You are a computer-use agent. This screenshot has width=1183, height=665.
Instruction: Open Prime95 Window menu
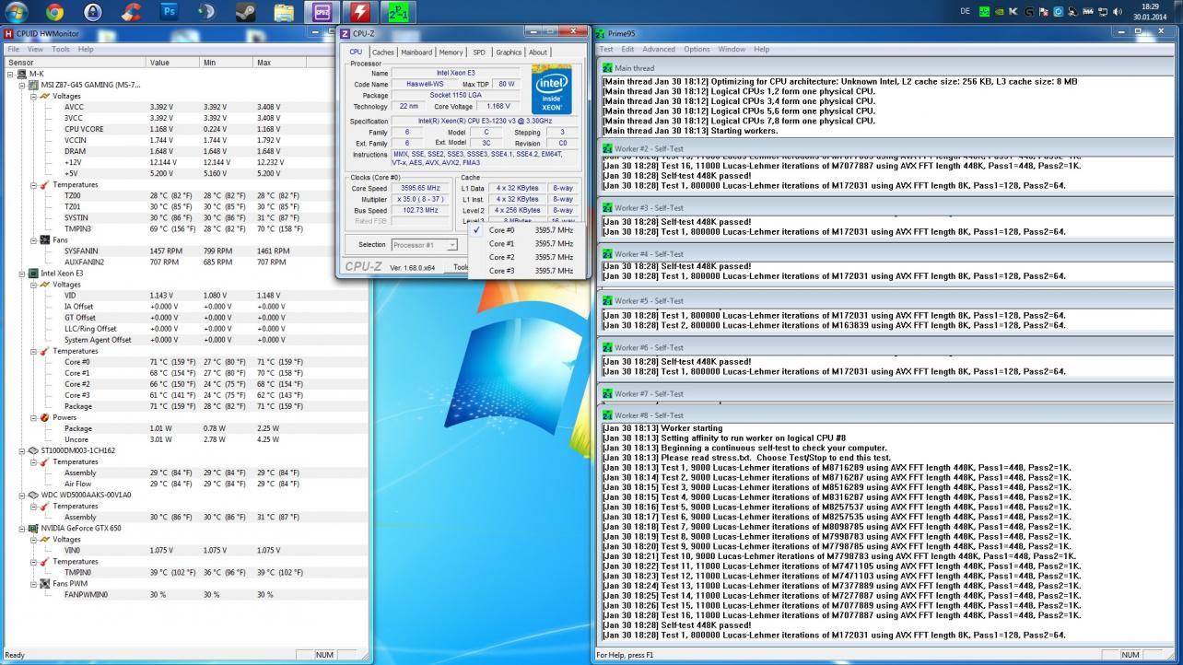click(x=732, y=49)
